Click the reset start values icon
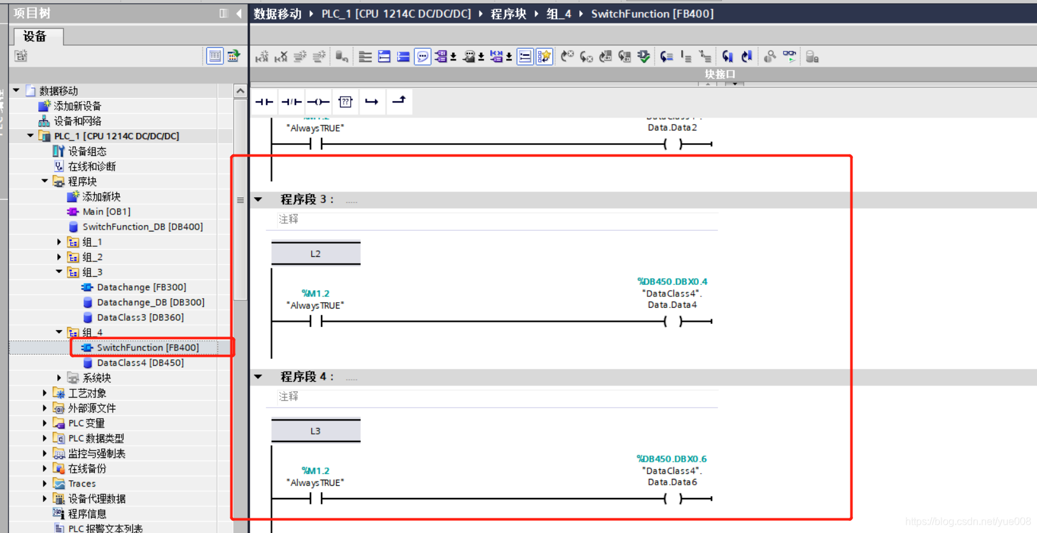Screen dimensions: 1037x533 pyautogui.click(x=342, y=57)
